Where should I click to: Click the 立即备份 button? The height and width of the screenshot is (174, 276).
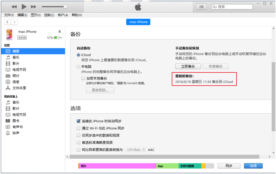pyautogui.click(x=188, y=66)
